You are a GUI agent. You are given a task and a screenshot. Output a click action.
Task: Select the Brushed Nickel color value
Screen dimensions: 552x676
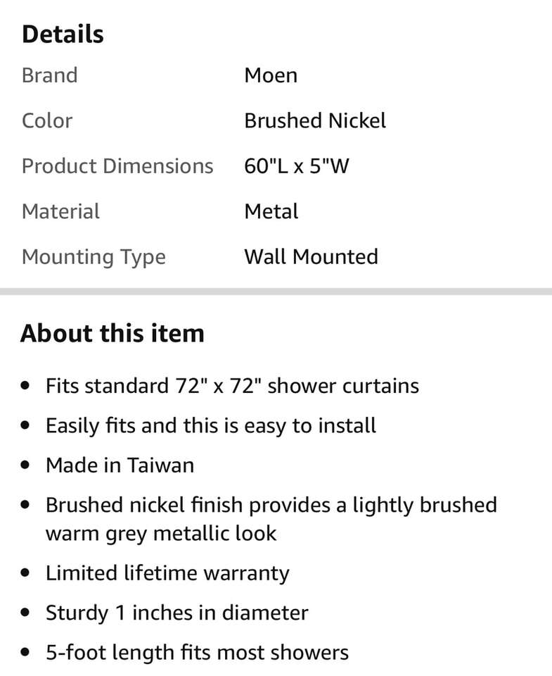pos(315,120)
